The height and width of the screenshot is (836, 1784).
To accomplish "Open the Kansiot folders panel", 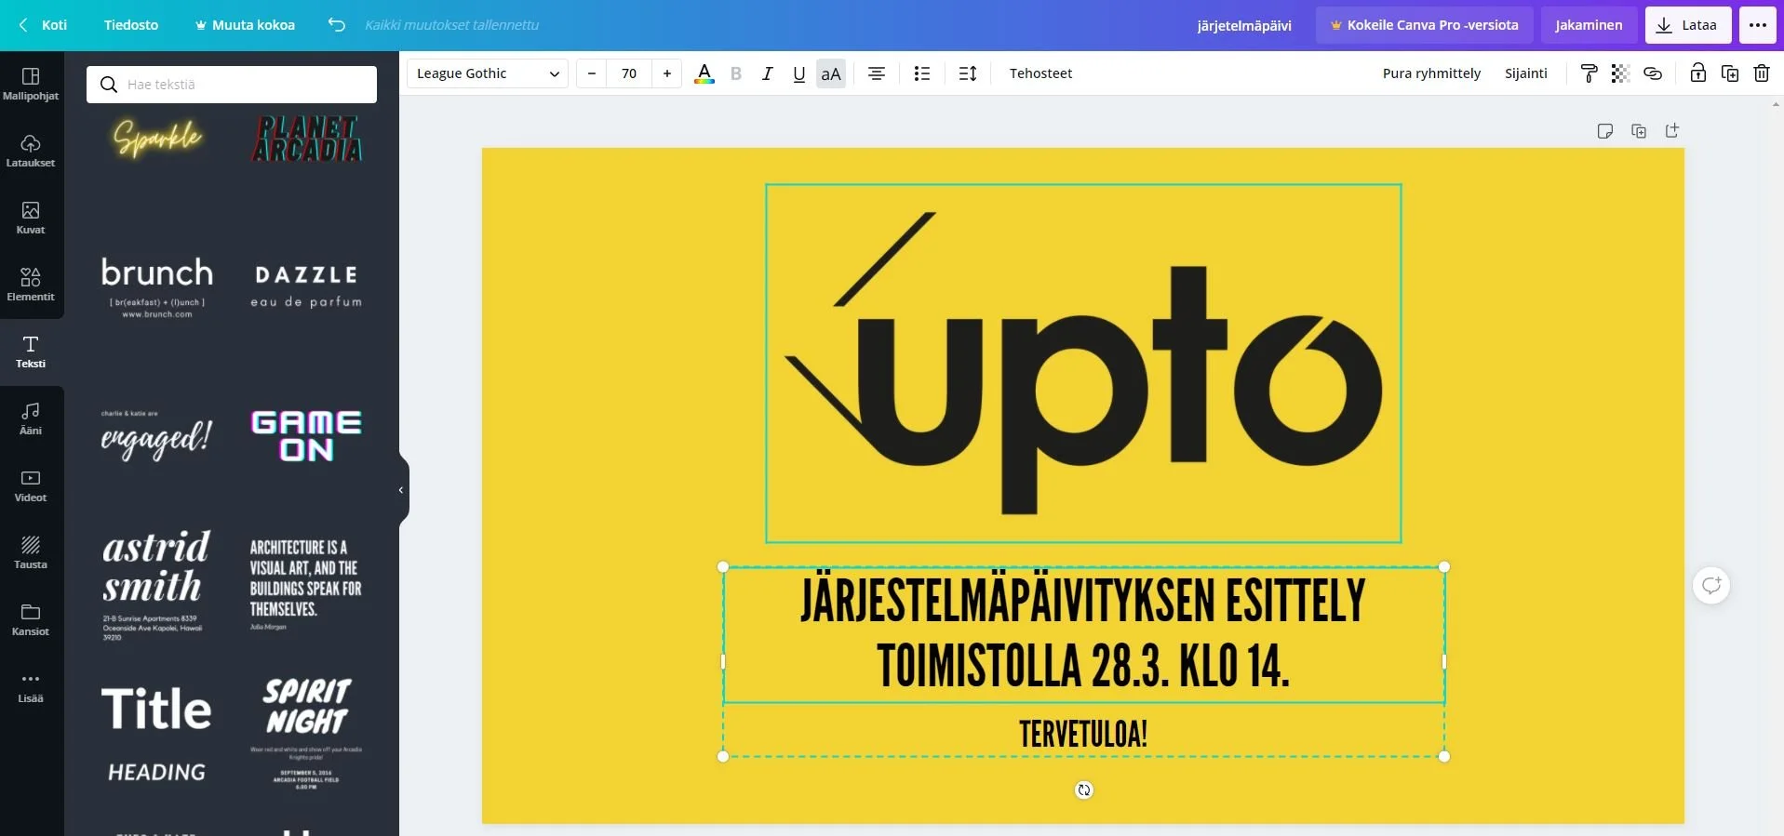I will click(31, 619).
